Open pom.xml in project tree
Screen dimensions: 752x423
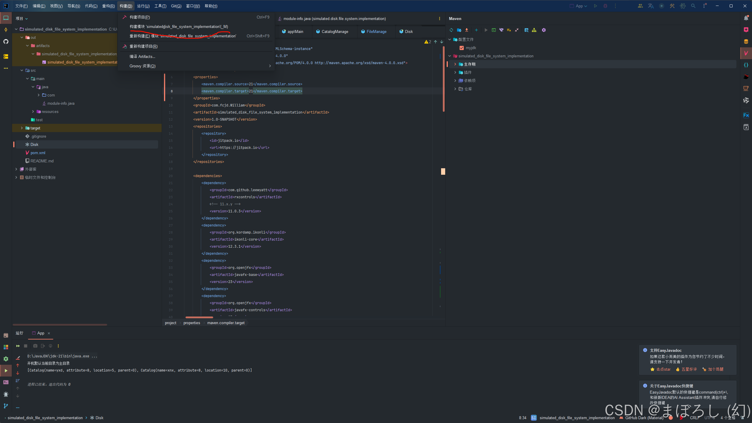point(38,153)
